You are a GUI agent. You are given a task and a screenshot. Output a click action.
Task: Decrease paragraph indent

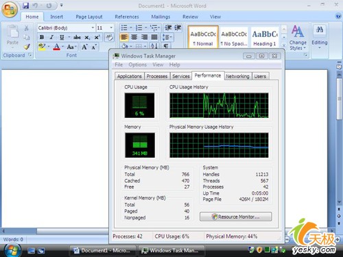click(x=168, y=27)
